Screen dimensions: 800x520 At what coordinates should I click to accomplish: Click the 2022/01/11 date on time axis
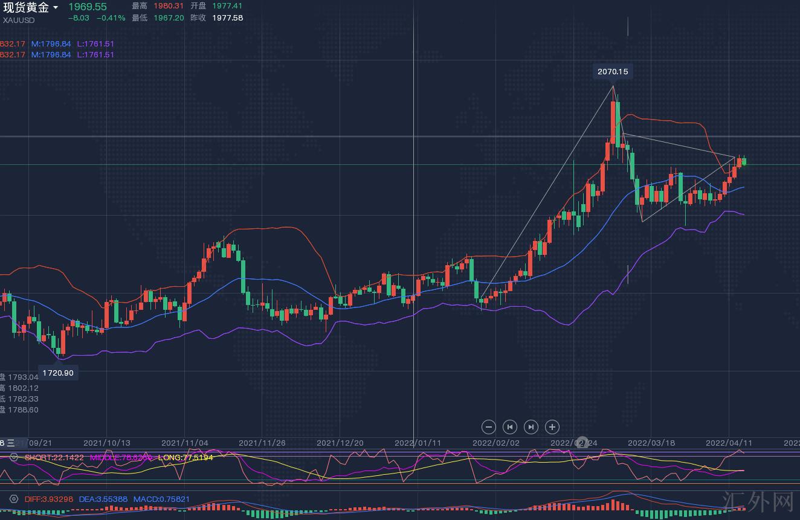(x=418, y=443)
